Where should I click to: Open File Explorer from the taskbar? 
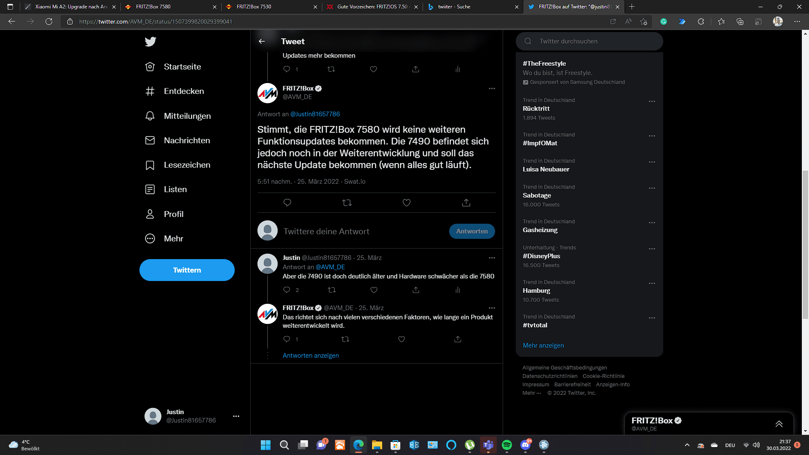tap(377, 445)
